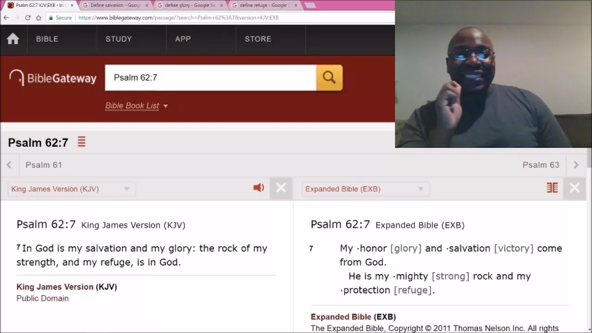This screenshot has height=333, width=592.
Task: Expand the Bible Book List
Action: pyautogui.click(x=136, y=105)
